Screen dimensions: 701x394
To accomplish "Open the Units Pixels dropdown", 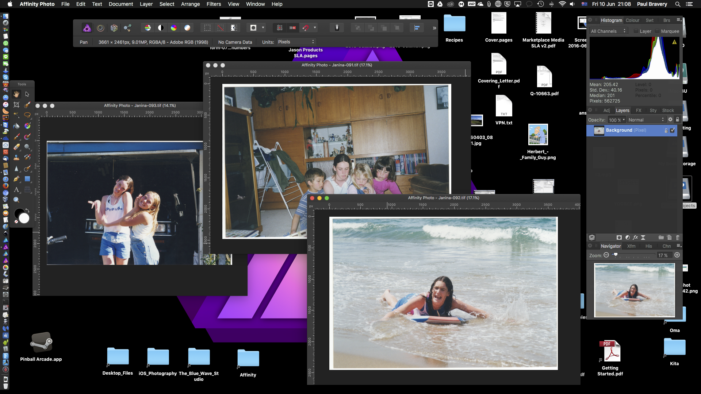I will (296, 42).
